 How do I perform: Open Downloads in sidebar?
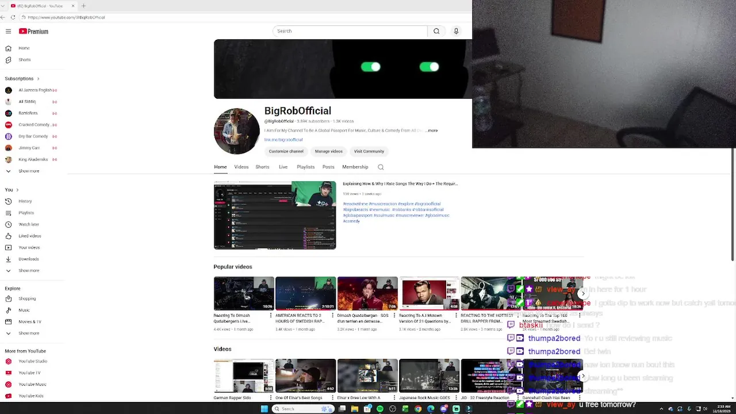(x=28, y=259)
